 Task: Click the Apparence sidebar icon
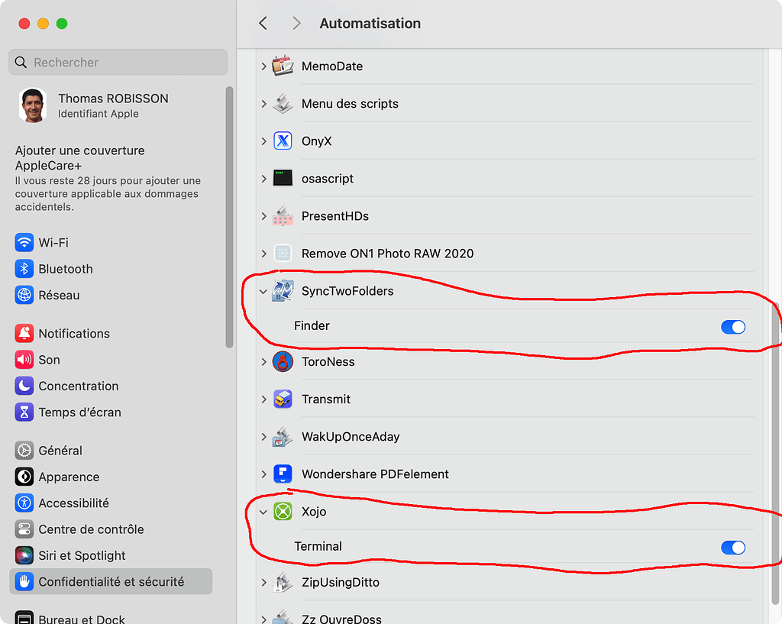pyautogui.click(x=24, y=477)
